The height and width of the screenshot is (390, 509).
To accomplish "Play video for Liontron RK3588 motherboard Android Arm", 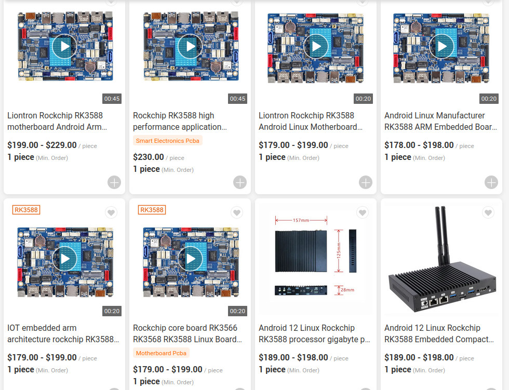I will 64,46.
